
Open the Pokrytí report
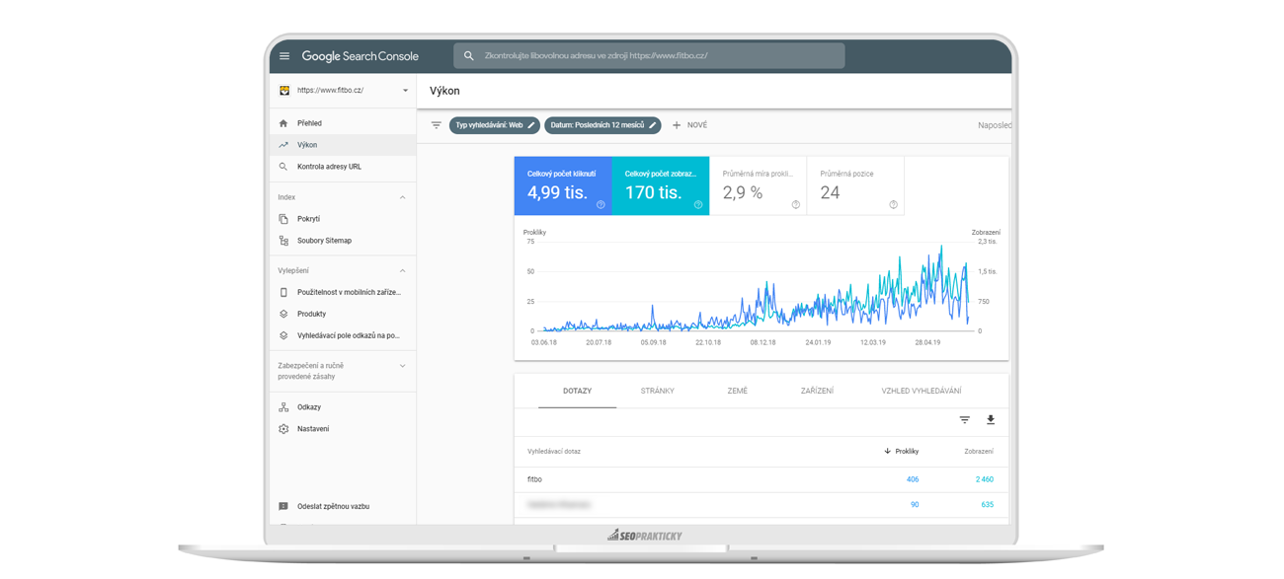point(343,219)
